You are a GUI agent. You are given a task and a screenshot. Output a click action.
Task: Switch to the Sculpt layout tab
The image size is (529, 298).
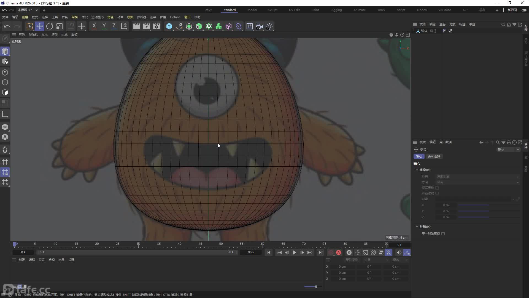coord(273,10)
